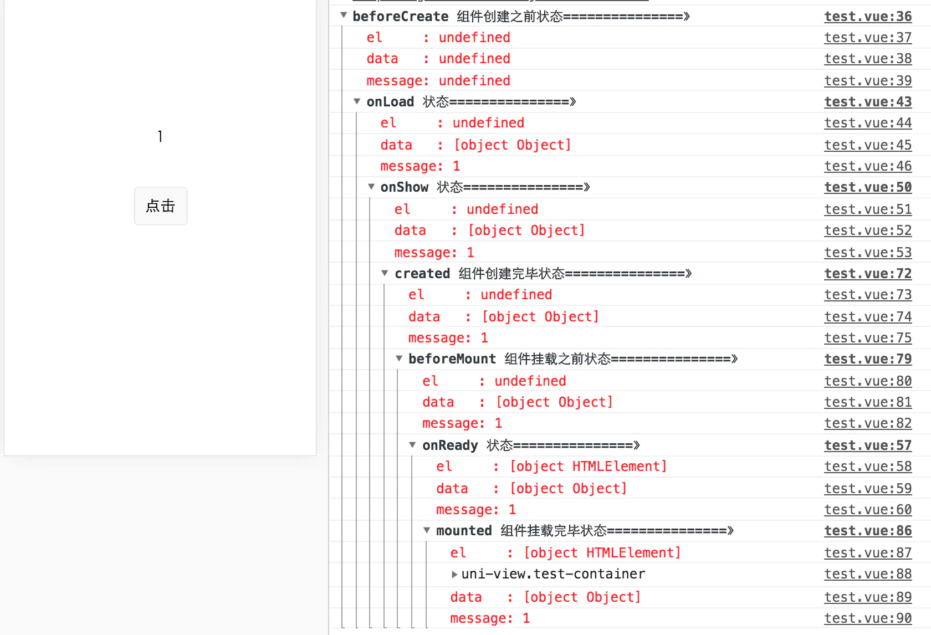931x635 pixels.
Task: Open source link test.vue:36
Action: (x=868, y=17)
